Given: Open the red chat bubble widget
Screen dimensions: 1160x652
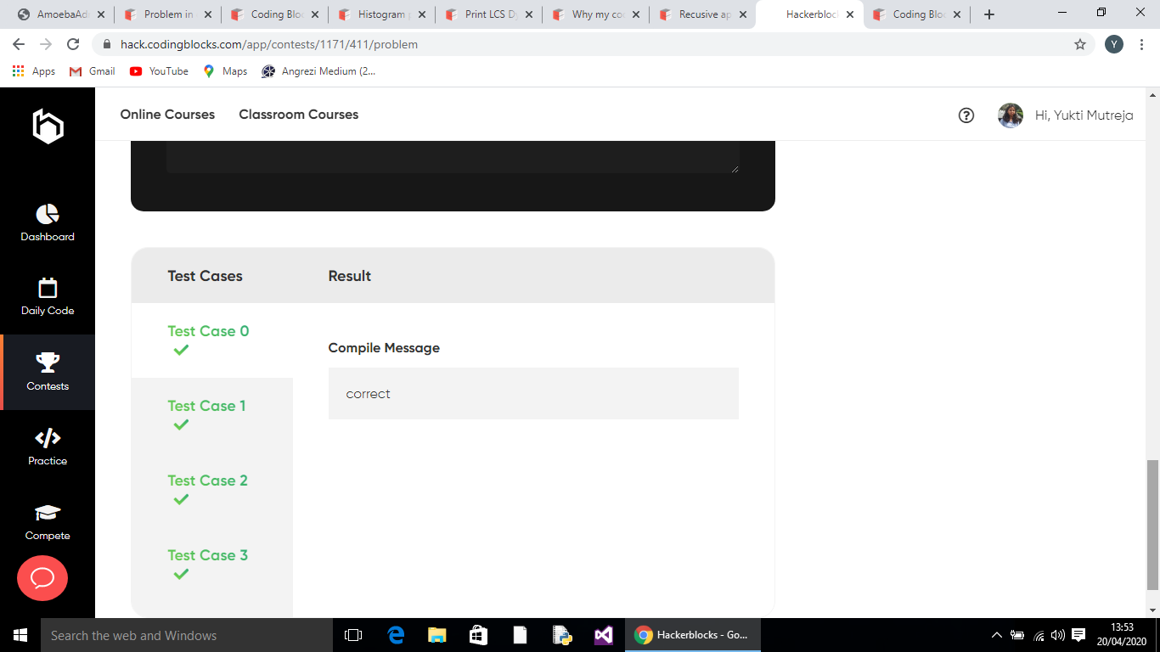Looking at the screenshot, I should 42,578.
